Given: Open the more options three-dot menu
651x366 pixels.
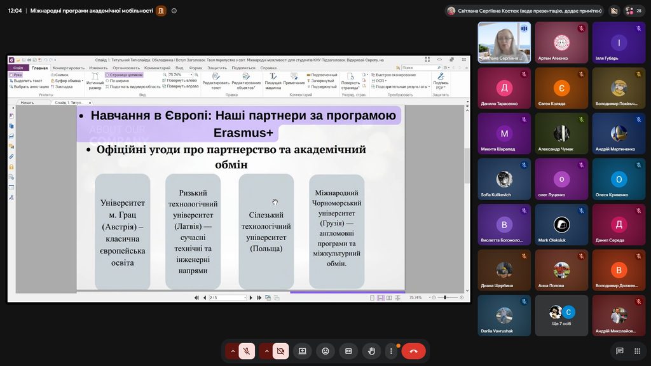Looking at the screenshot, I should tap(391, 351).
